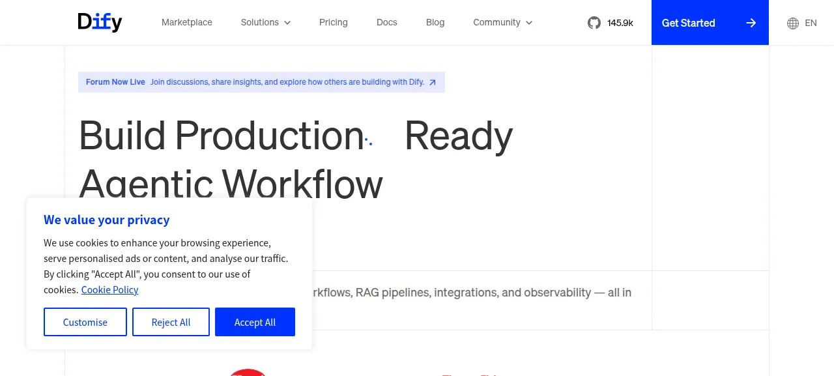Click the Forum banner arrow icon
This screenshot has width=834, height=376.
(x=433, y=83)
